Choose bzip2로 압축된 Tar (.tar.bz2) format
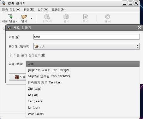Viewport: 143px width, 119px height. (x=83, y=76)
